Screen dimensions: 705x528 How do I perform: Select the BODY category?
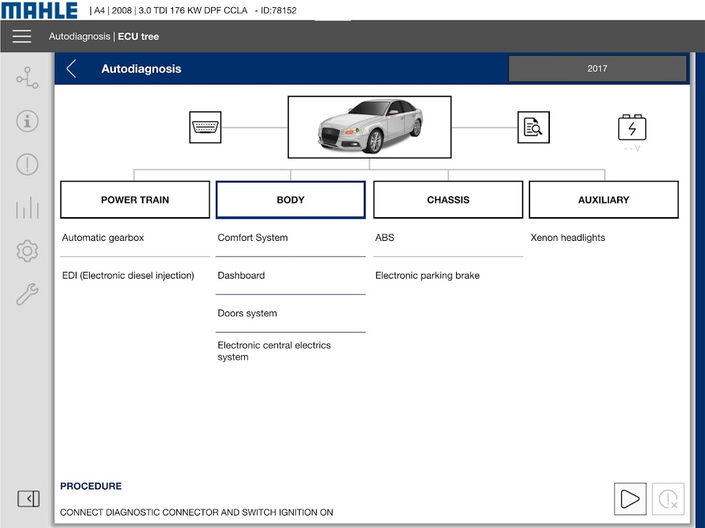tap(290, 200)
